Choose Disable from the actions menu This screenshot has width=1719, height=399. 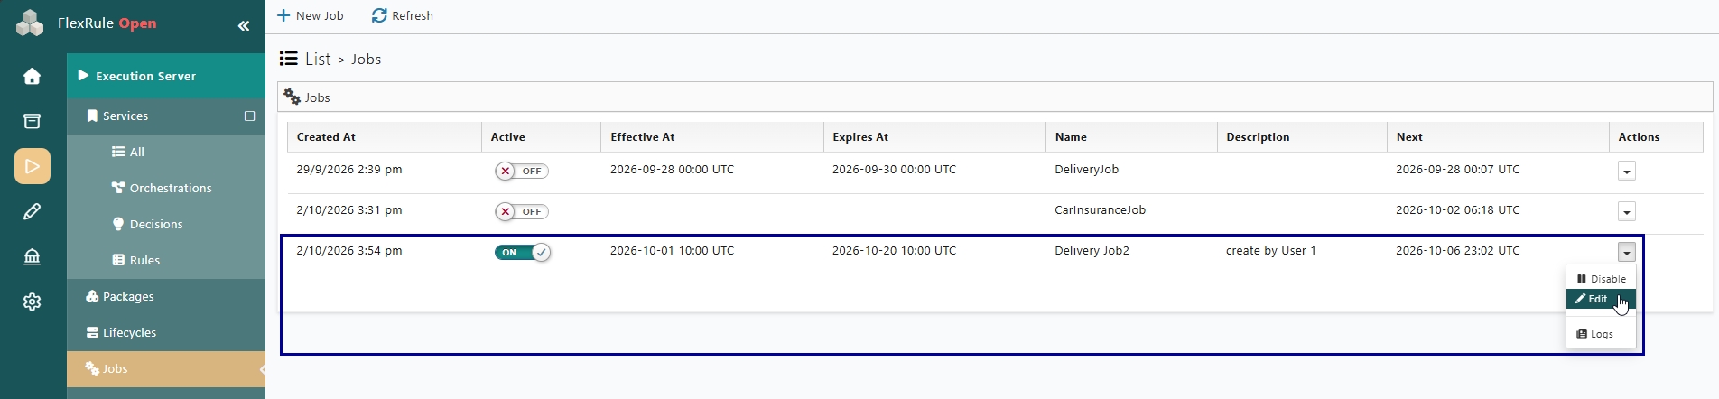pos(1601,279)
